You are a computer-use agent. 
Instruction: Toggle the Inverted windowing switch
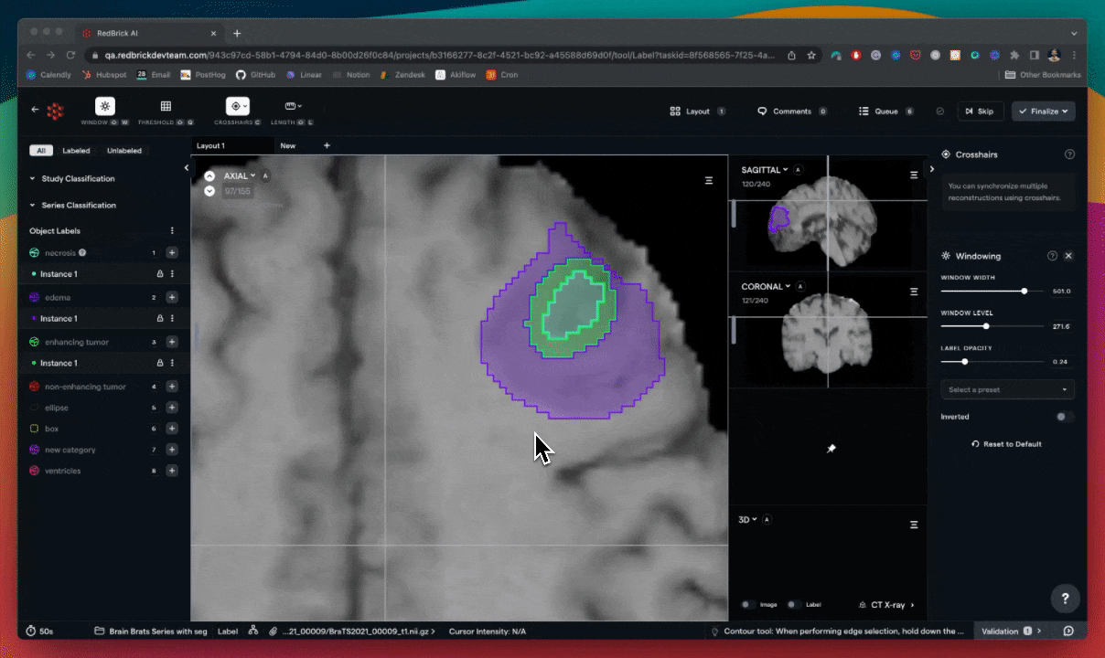pyautogui.click(x=1064, y=417)
